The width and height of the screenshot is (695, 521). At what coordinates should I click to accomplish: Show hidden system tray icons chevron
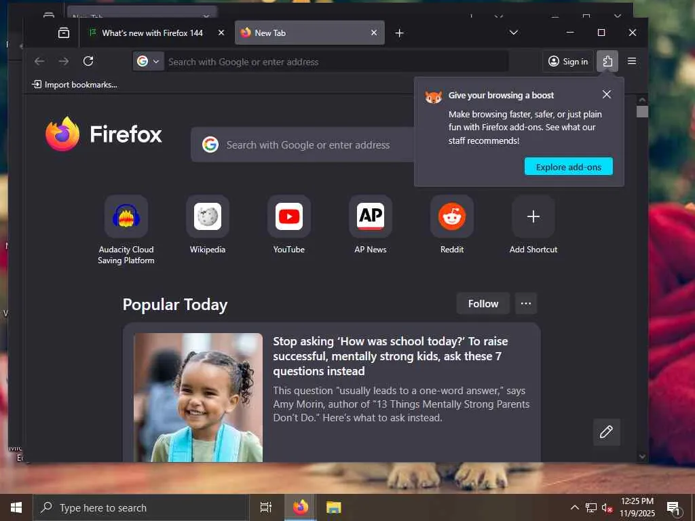click(574, 507)
